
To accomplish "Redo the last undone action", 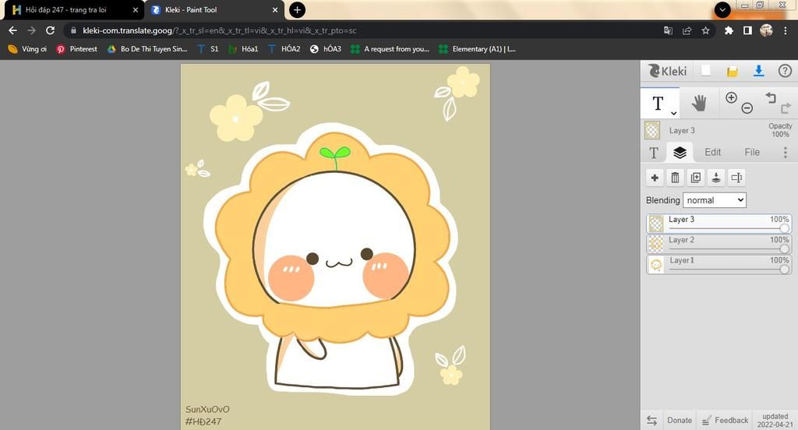I will pyautogui.click(x=786, y=107).
